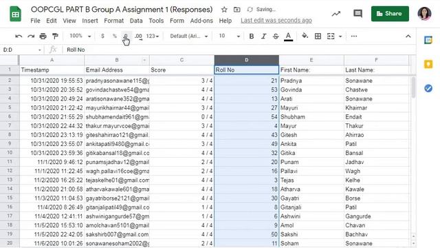
Task: Open the zoom level dropdown
Action: point(80,36)
